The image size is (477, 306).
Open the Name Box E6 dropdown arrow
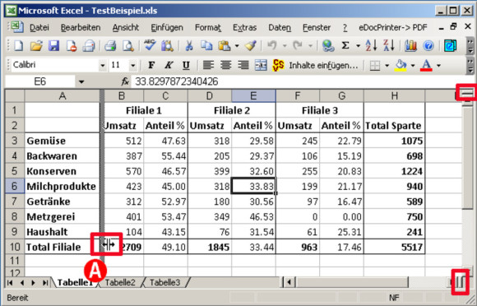click(x=81, y=81)
